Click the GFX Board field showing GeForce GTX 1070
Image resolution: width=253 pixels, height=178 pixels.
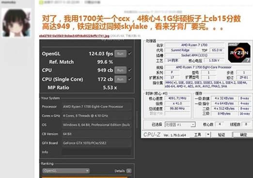(96, 143)
